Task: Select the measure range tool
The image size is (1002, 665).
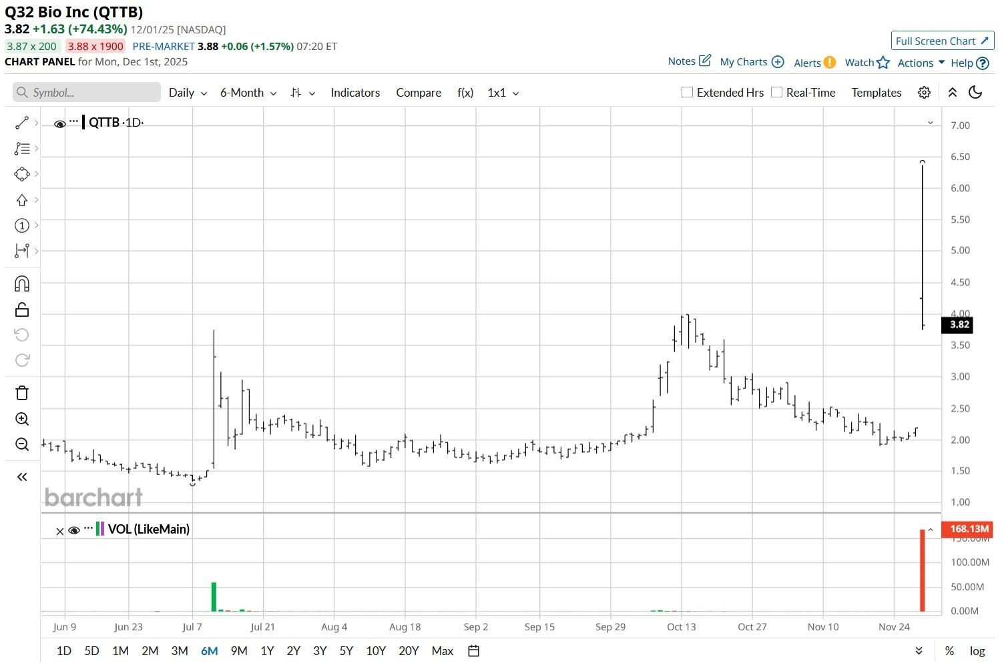Action: (x=21, y=251)
